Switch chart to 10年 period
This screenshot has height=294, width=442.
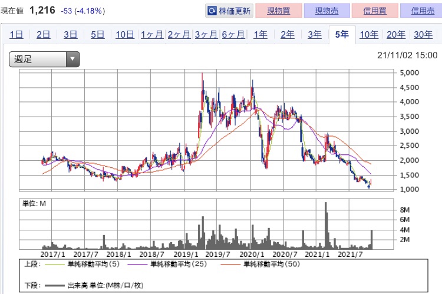pos(369,35)
